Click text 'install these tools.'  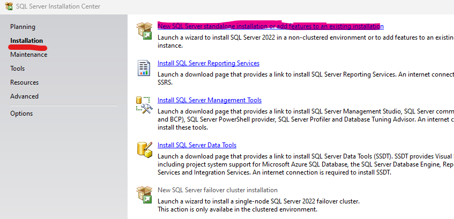[x=183, y=127]
